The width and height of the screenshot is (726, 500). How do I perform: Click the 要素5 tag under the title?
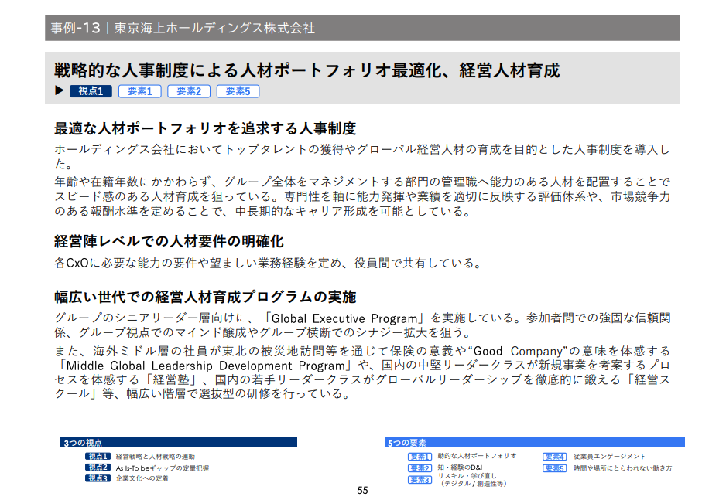click(x=238, y=91)
